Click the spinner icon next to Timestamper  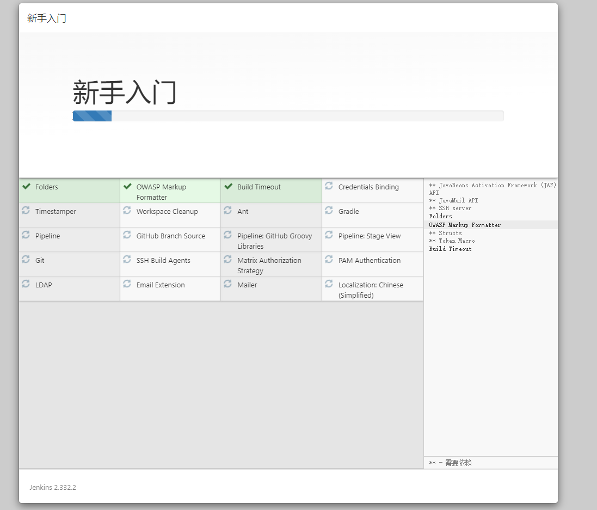[26, 211]
